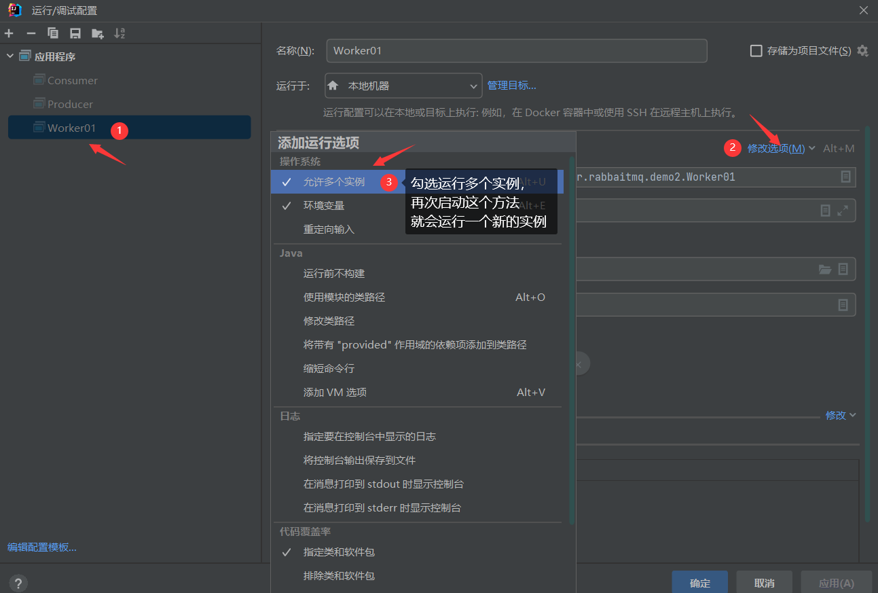The height and width of the screenshot is (593, 878).
Task: Click the list icon in main class field
Action: click(845, 177)
